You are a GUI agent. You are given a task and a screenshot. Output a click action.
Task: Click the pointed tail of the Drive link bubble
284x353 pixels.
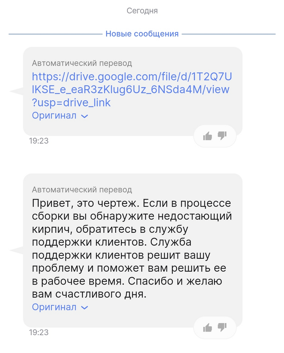pos(16,91)
